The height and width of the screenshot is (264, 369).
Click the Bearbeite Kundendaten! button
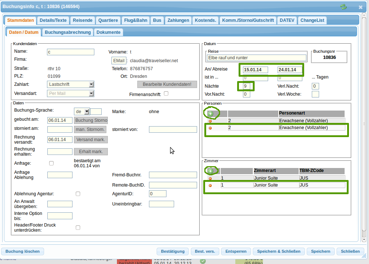click(167, 84)
